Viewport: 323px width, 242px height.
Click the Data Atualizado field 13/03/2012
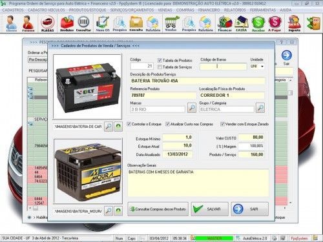(178, 154)
